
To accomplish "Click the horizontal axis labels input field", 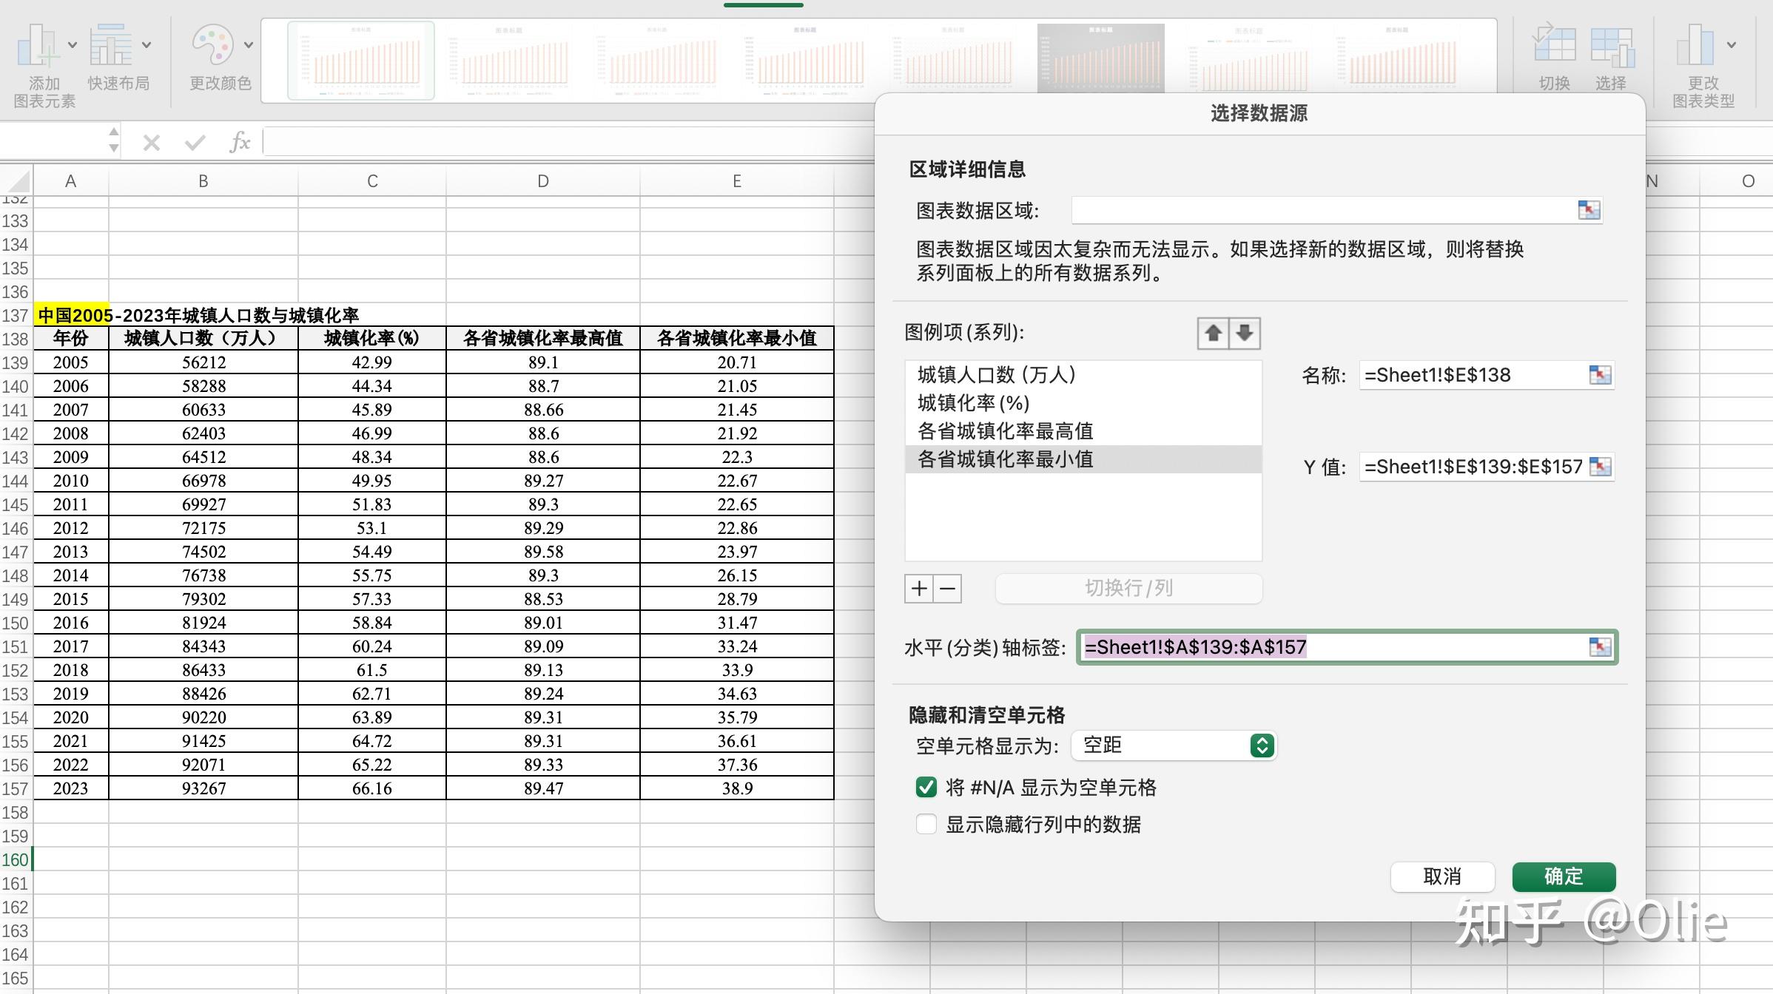I will [x=1332, y=647].
